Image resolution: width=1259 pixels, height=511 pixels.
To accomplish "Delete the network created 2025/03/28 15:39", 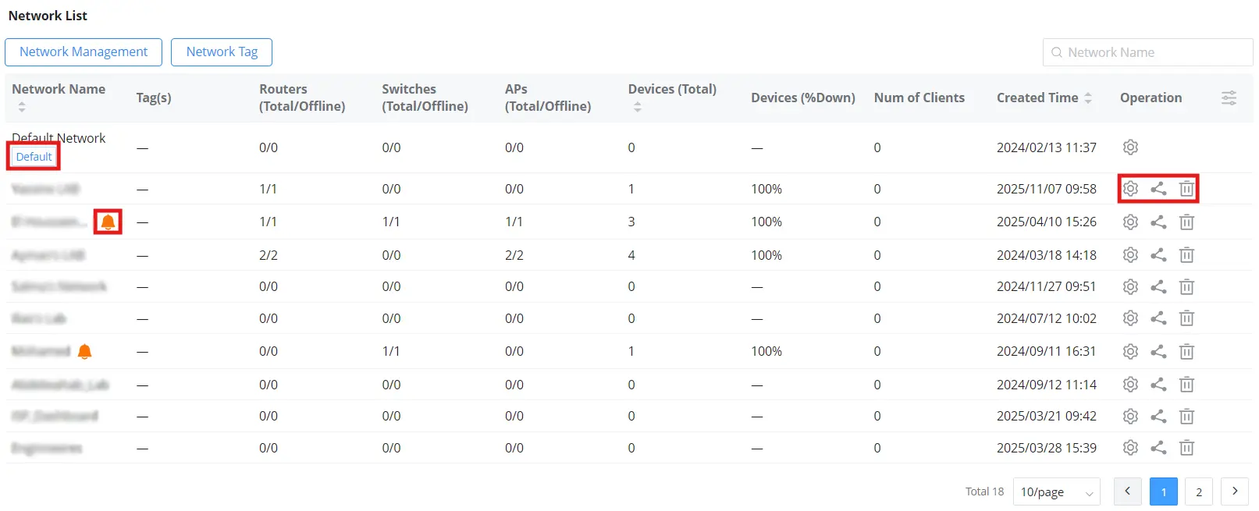I will tap(1186, 448).
